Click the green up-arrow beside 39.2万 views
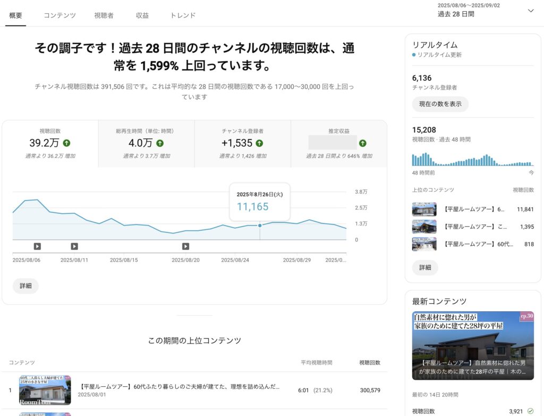 pyautogui.click(x=66, y=143)
